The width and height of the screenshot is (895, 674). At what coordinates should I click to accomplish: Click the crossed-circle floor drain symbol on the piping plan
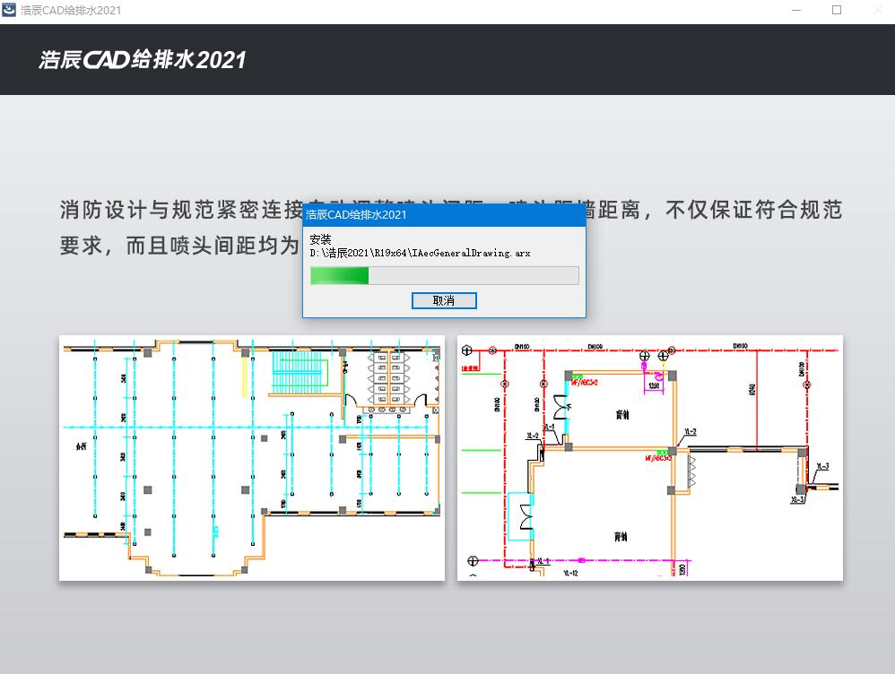(645, 356)
